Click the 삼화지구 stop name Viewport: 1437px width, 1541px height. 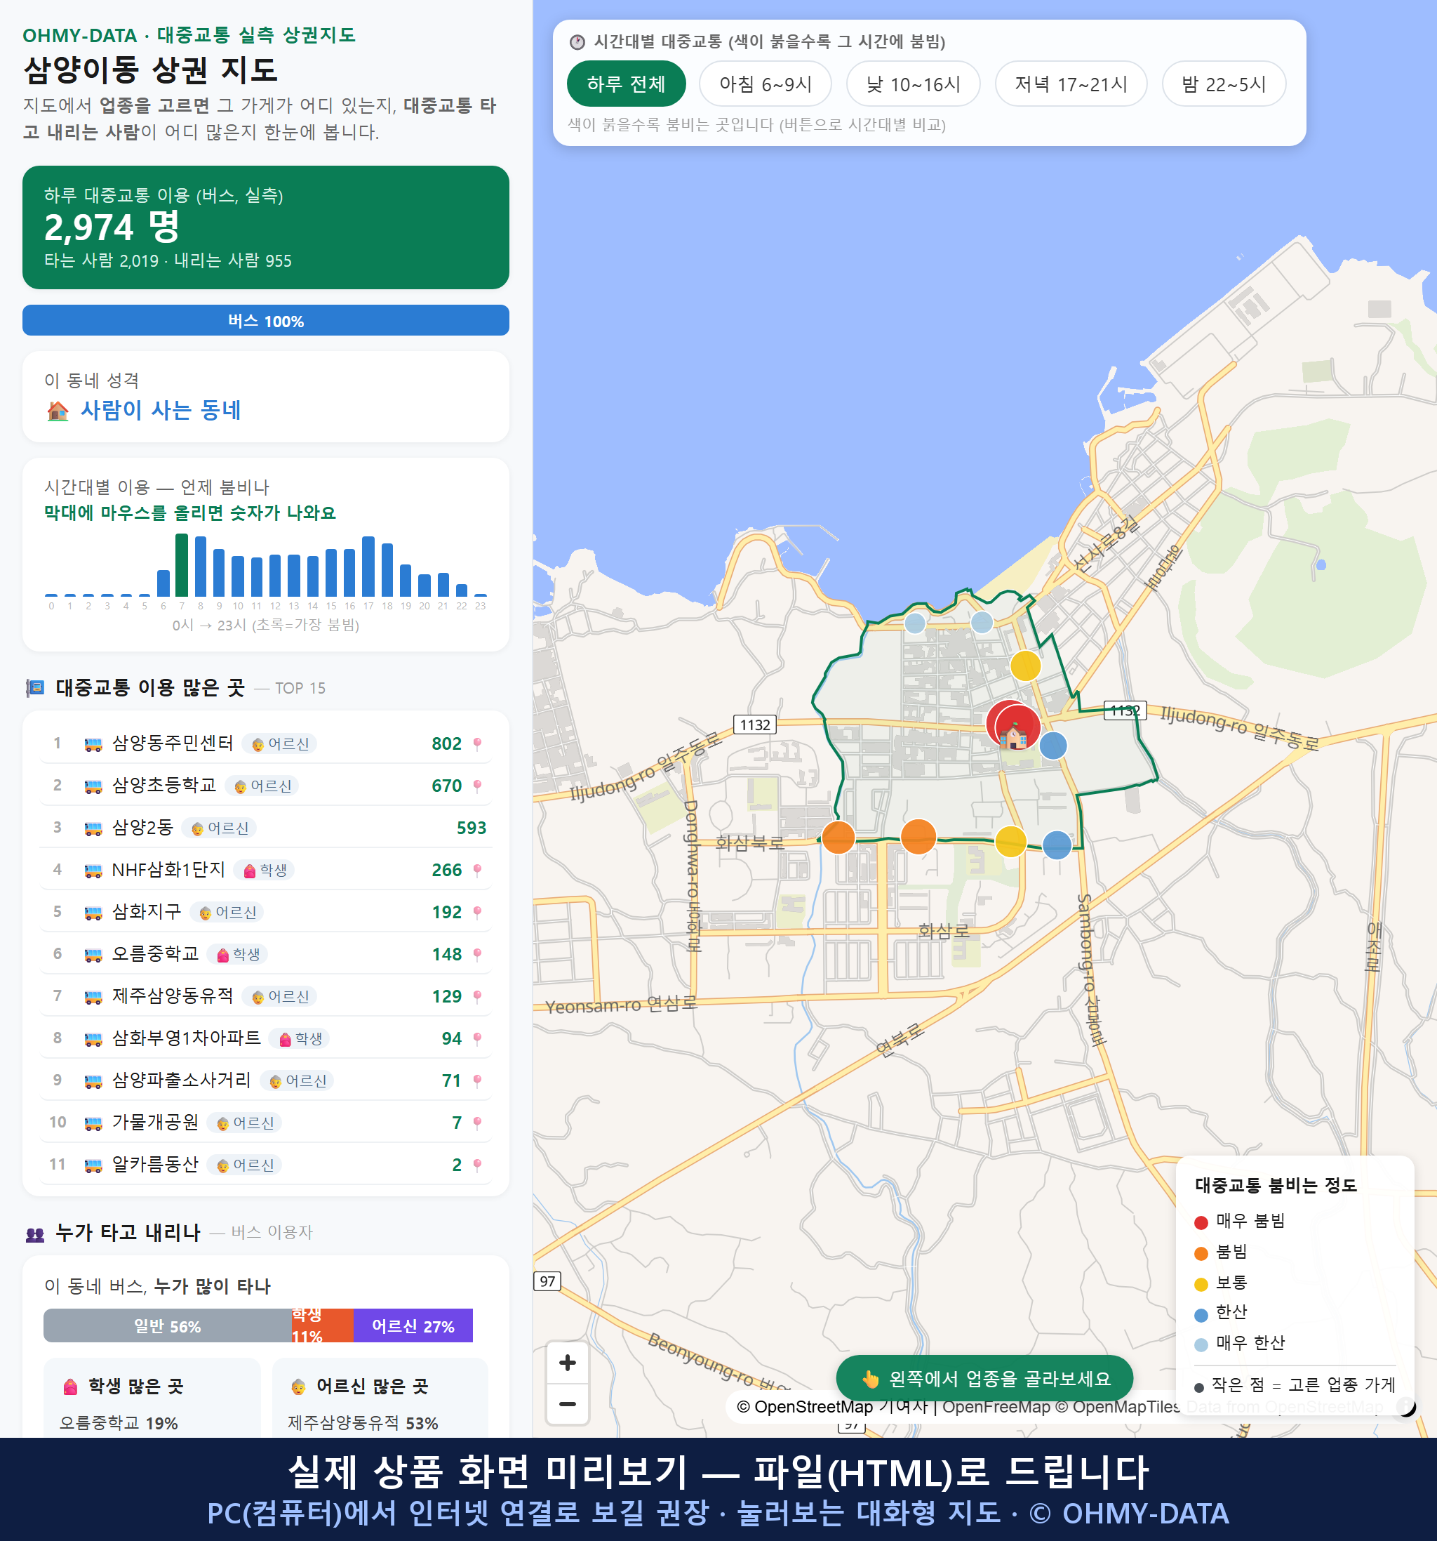[x=147, y=911]
